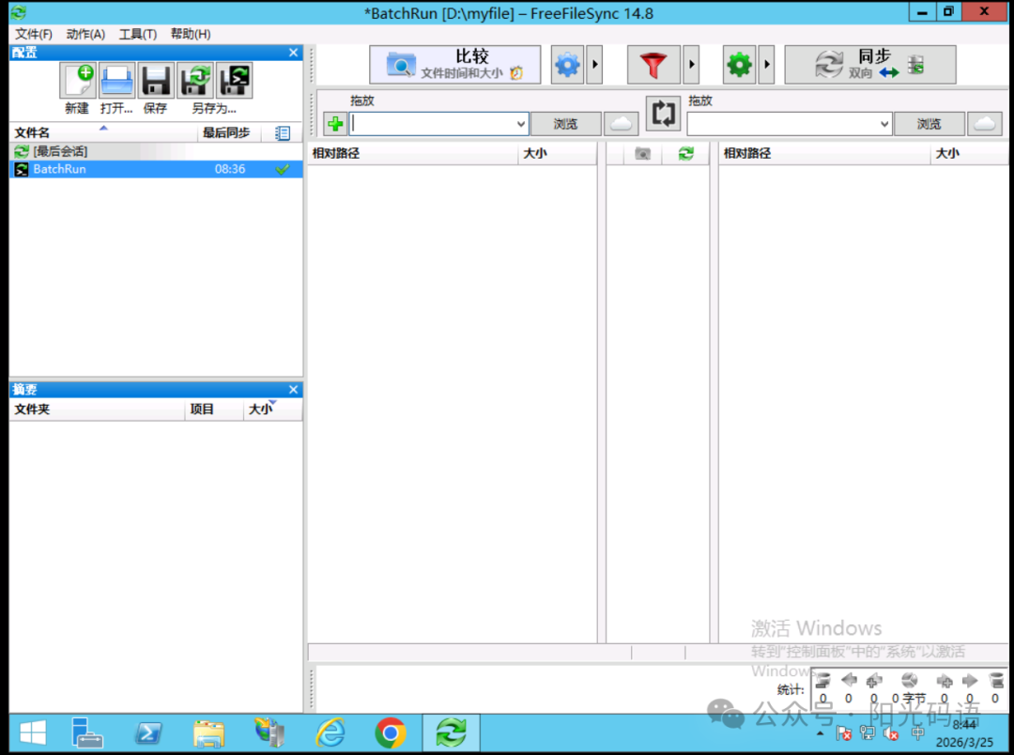This screenshot has height=755, width=1014.
Task: Sort summary by 大小 column
Action: pos(272,409)
